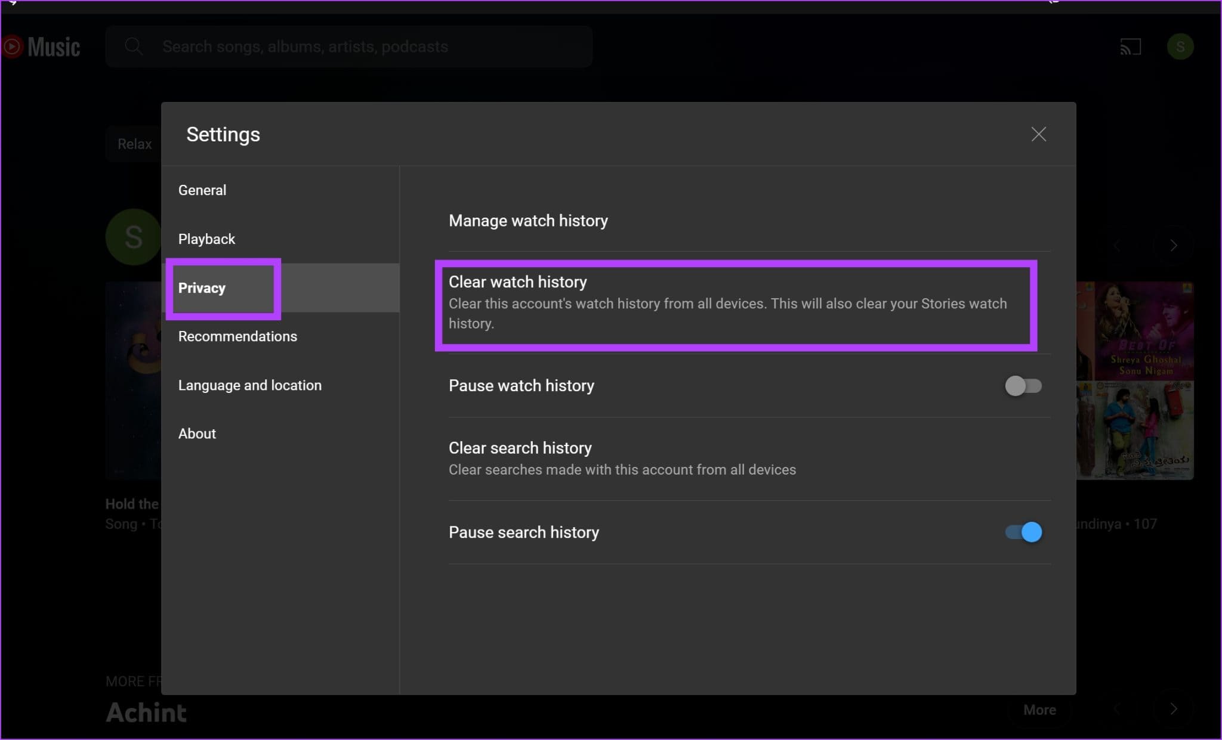Image resolution: width=1222 pixels, height=740 pixels.
Task: Focus the songs, albums, artists search field
Action: click(349, 47)
